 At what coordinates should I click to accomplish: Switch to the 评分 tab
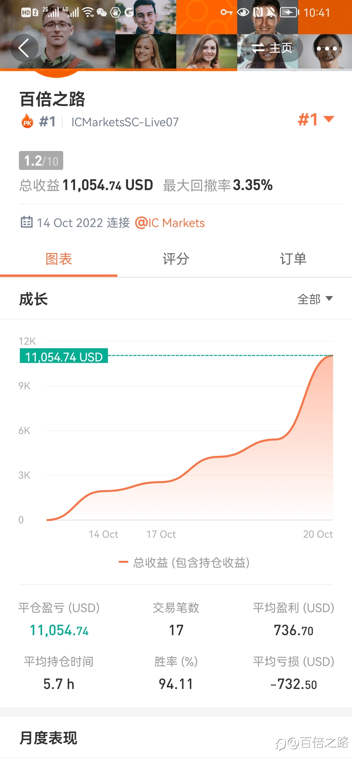(176, 259)
